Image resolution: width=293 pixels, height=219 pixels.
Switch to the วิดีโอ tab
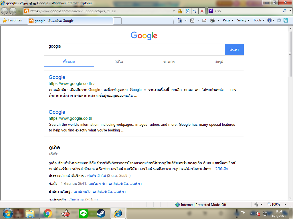119,62
